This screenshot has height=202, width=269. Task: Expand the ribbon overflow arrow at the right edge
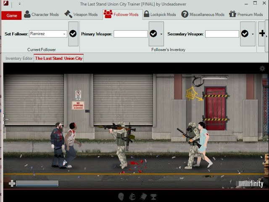pyautogui.click(x=266, y=36)
